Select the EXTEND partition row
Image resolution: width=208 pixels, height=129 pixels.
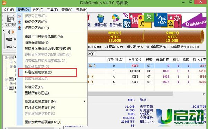click(147, 71)
